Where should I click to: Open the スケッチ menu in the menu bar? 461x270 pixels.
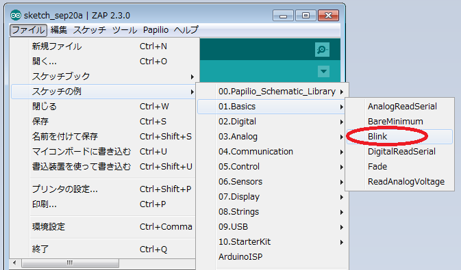coord(89,30)
